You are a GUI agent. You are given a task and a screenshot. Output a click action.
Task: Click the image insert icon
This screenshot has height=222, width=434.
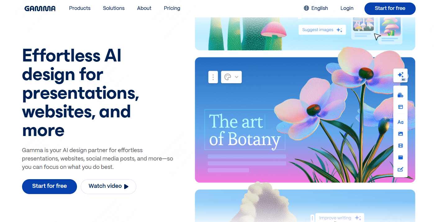tap(400, 134)
